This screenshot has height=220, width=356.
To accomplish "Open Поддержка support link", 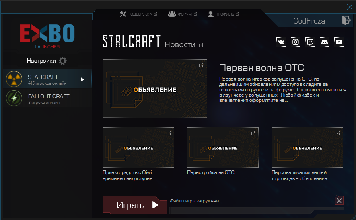I will pyautogui.click(x=138, y=14).
